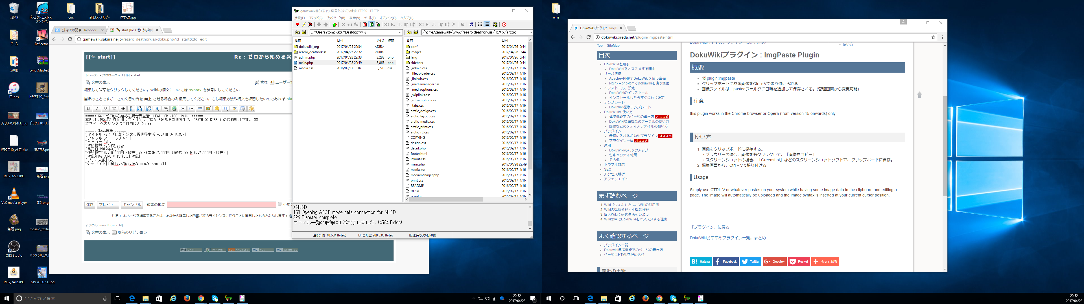Share the page via Facebook button
This screenshot has width=1084, height=304.
point(726,261)
